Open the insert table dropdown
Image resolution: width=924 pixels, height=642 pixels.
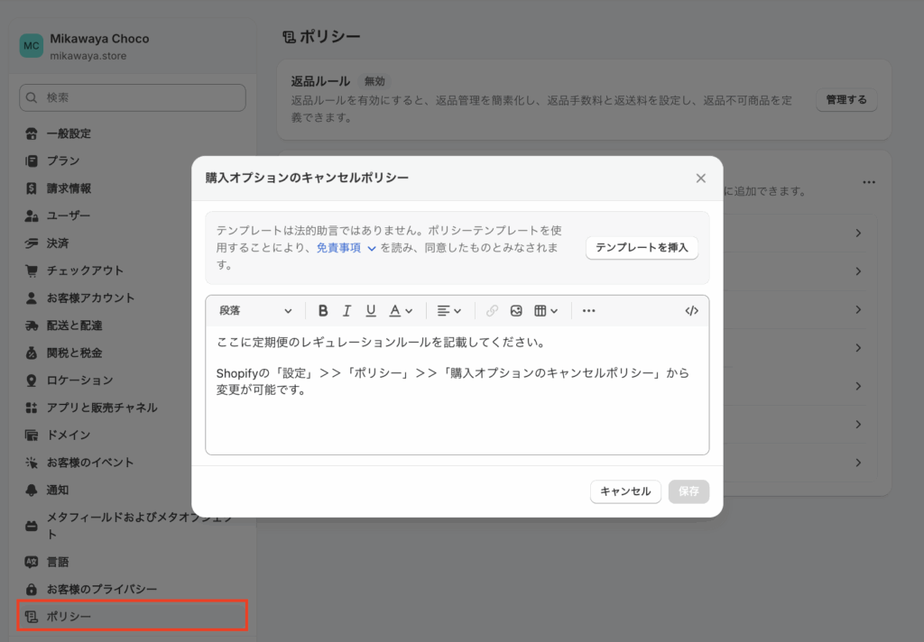coord(546,310)
